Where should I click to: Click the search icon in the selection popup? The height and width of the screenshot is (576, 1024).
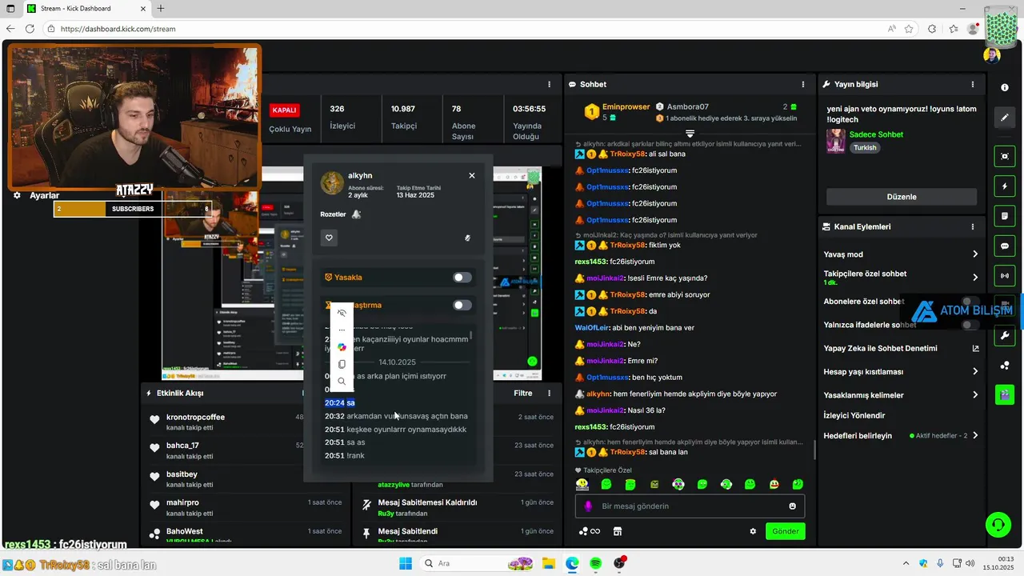coord(342,382)
